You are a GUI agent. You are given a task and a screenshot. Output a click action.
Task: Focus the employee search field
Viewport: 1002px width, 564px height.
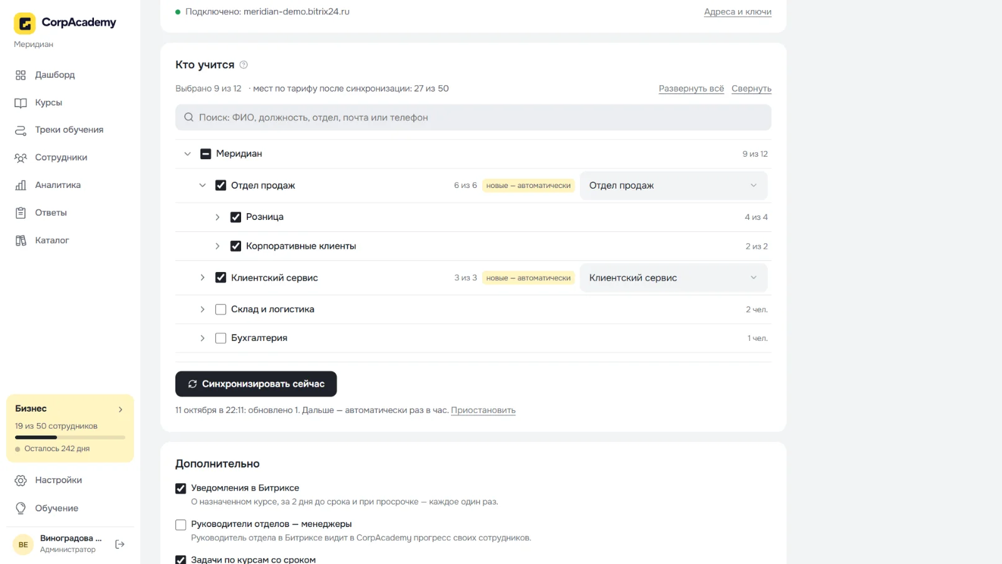click(x=473, y=118)
